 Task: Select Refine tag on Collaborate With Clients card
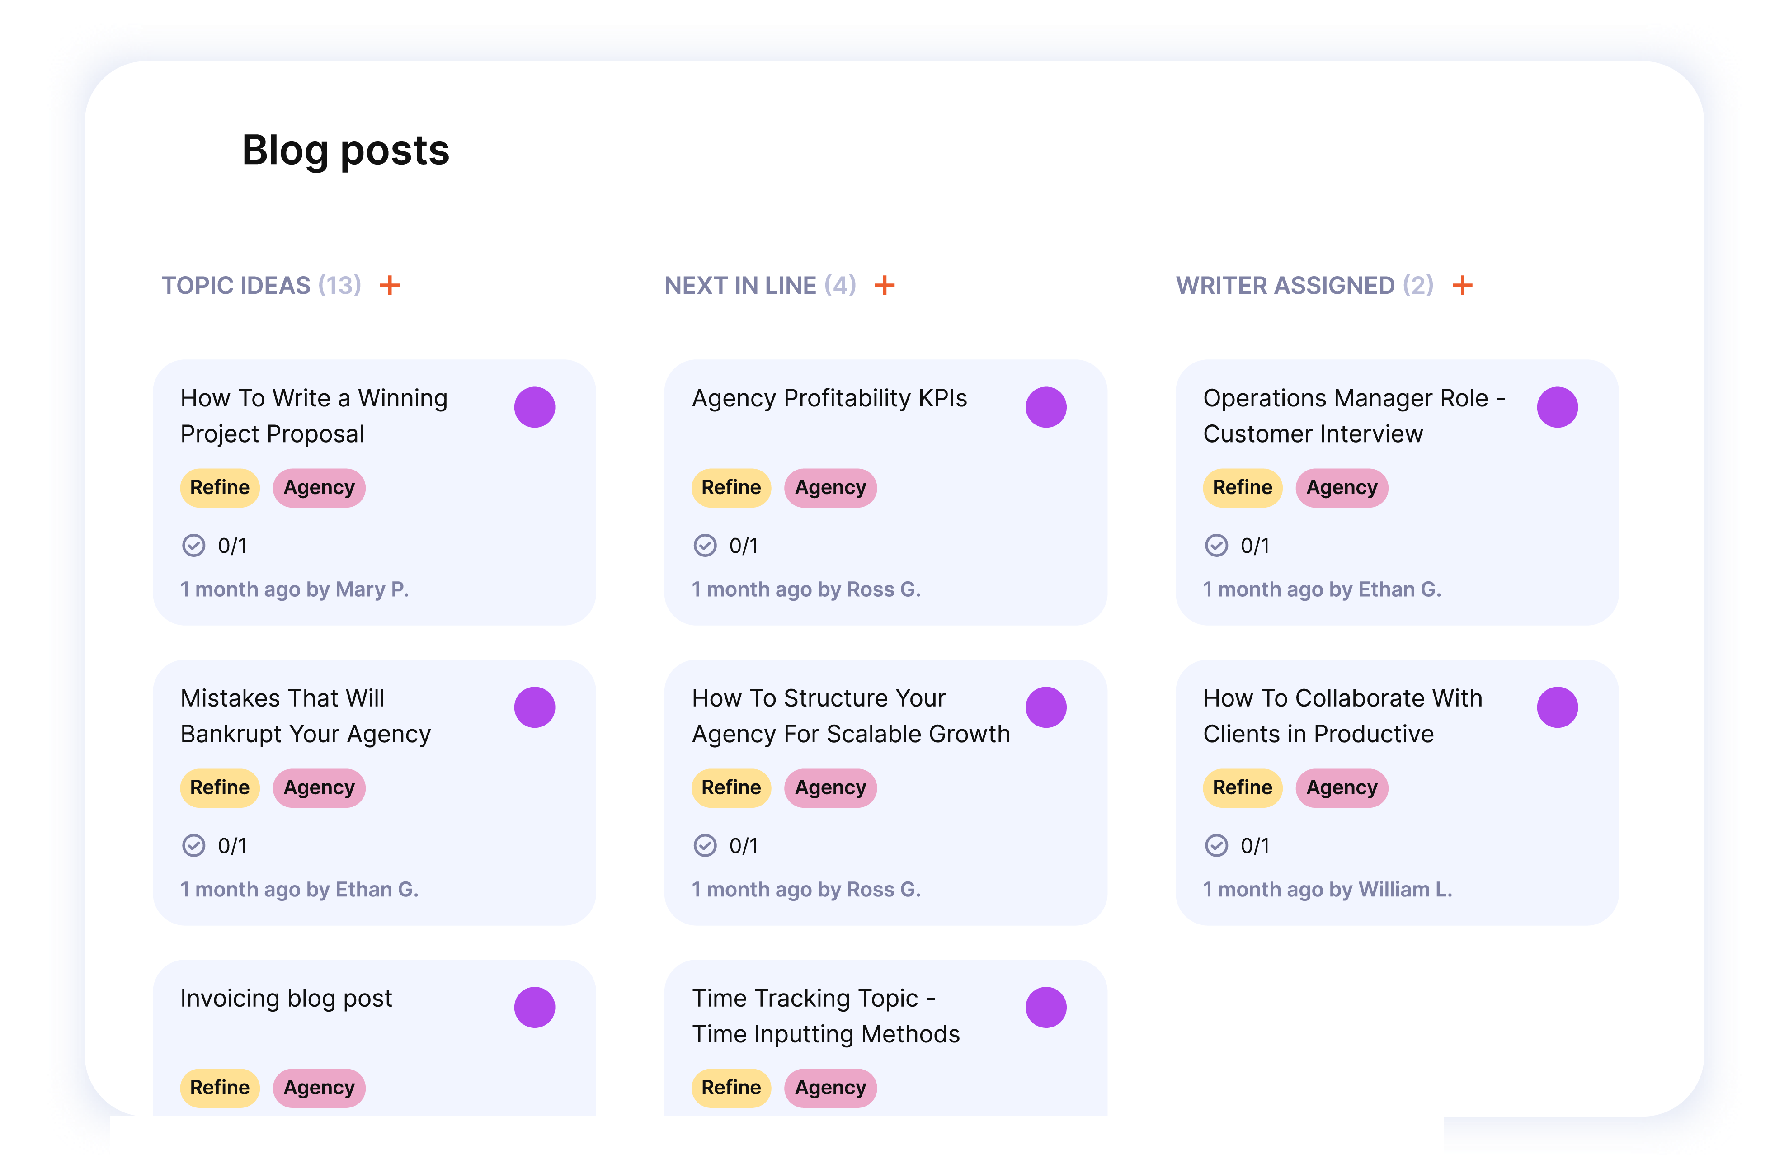click(x=1243, y=788)
